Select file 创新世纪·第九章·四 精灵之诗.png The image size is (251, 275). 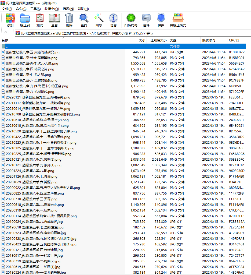tap(30, 69)
